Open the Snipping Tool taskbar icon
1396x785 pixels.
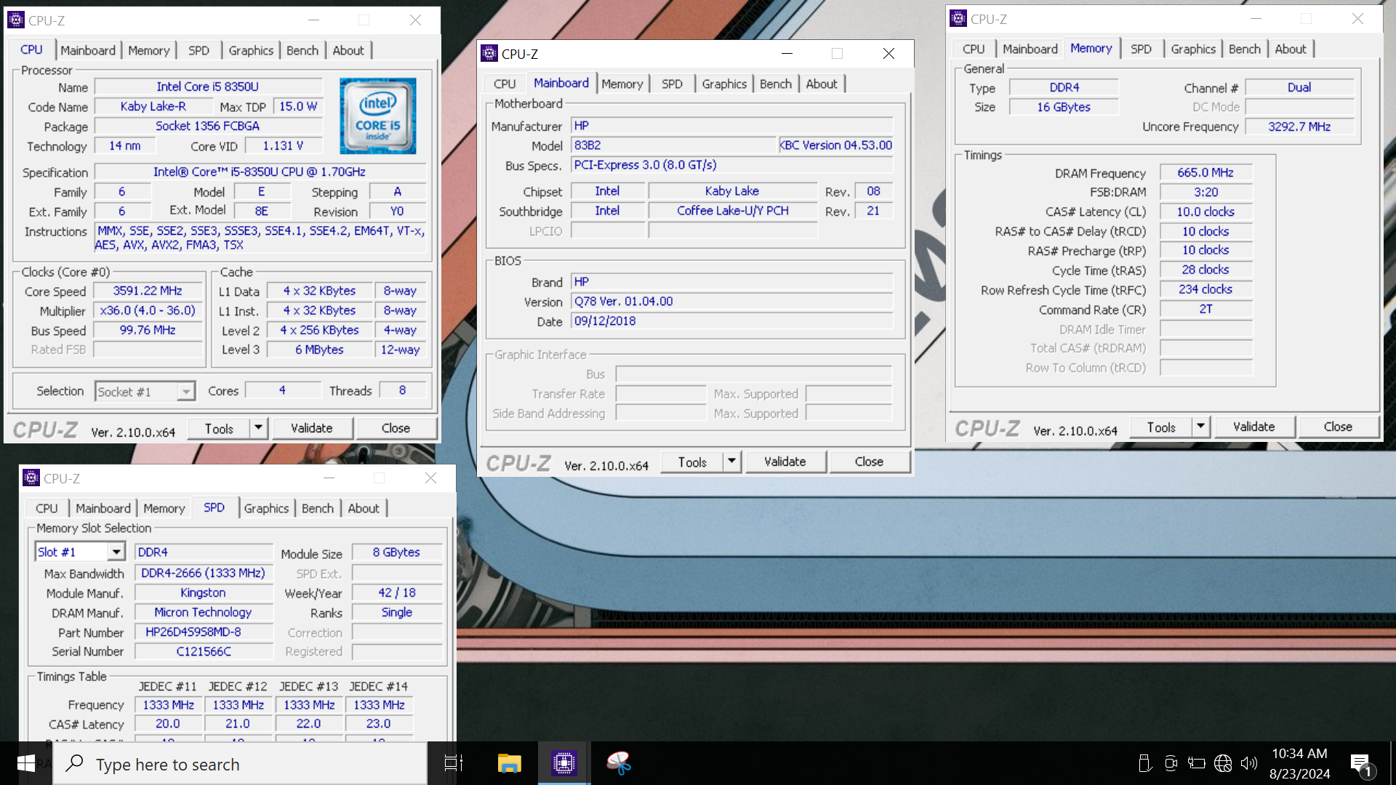pyautogui.click(x=619, y=763)
